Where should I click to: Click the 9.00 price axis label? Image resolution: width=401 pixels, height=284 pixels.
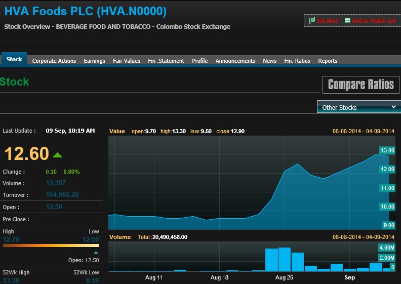coord(389,225)
